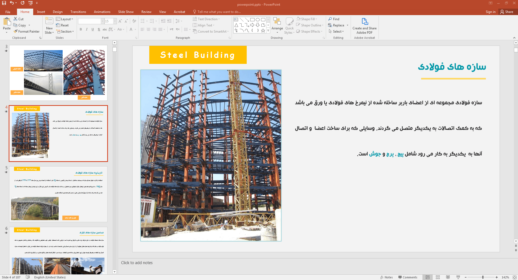Switch to Slide Sorter view icon

pyautogui.click(x=438, y=277)
